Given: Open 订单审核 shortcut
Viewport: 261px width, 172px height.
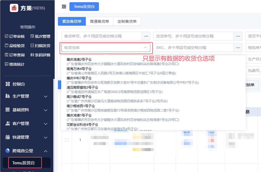Looking at the screenshot, I should coord(15,36).
